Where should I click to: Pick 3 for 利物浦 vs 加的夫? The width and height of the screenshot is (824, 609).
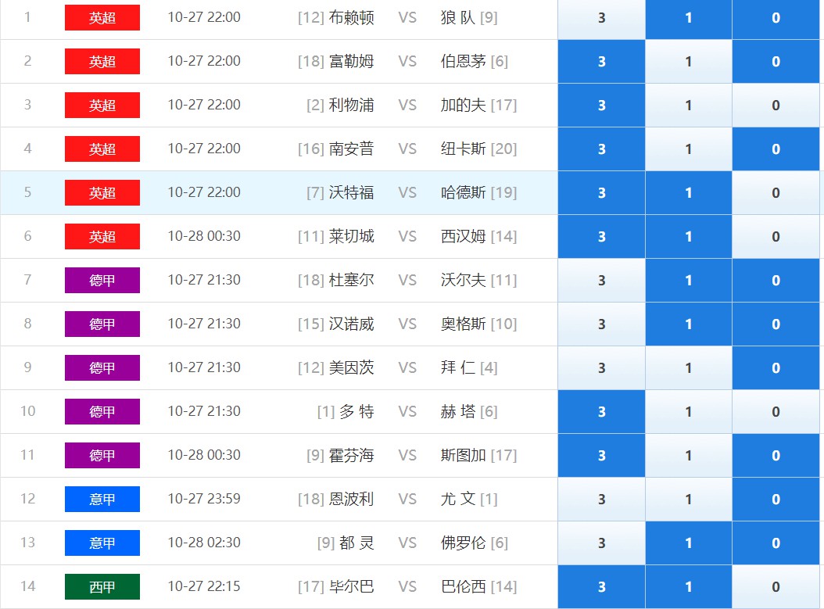point(601,105)
